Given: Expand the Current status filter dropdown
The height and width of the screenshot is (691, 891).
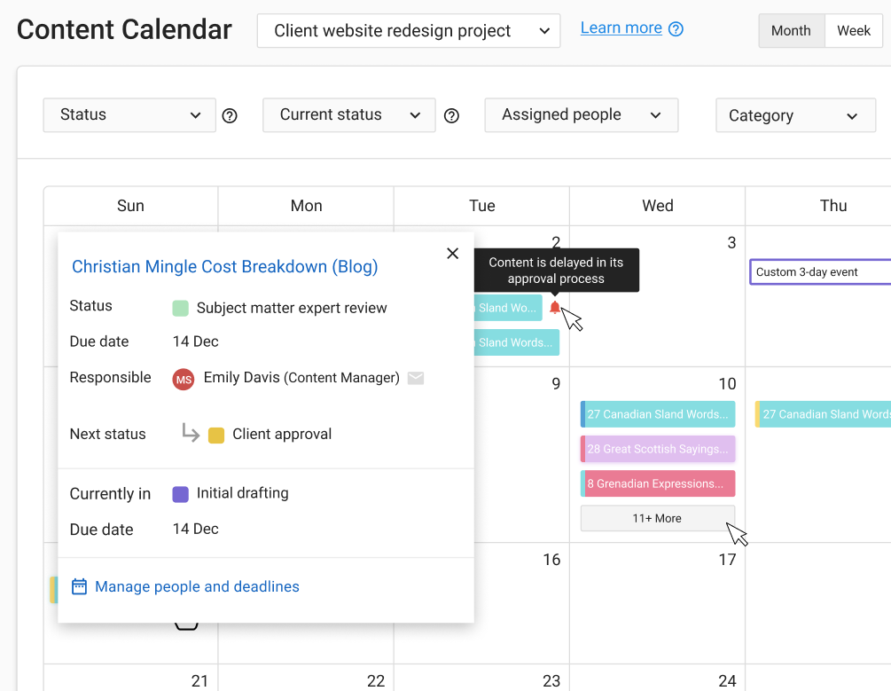Looking at the screenshot, I should (x=349, y=115).
